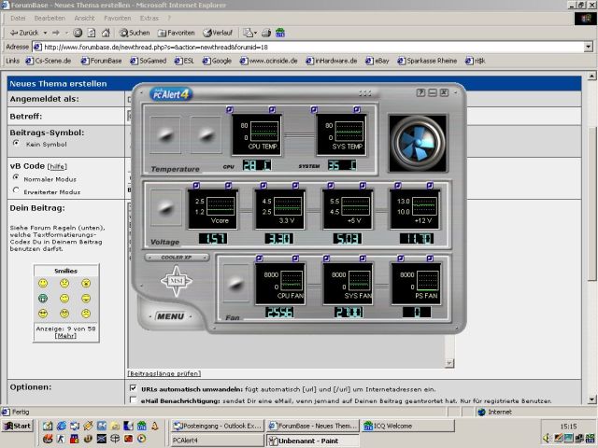The height and width of the screenshot is (448, 598).
Task: Open the Favoriten menu
Action: [x=117, y=18]
